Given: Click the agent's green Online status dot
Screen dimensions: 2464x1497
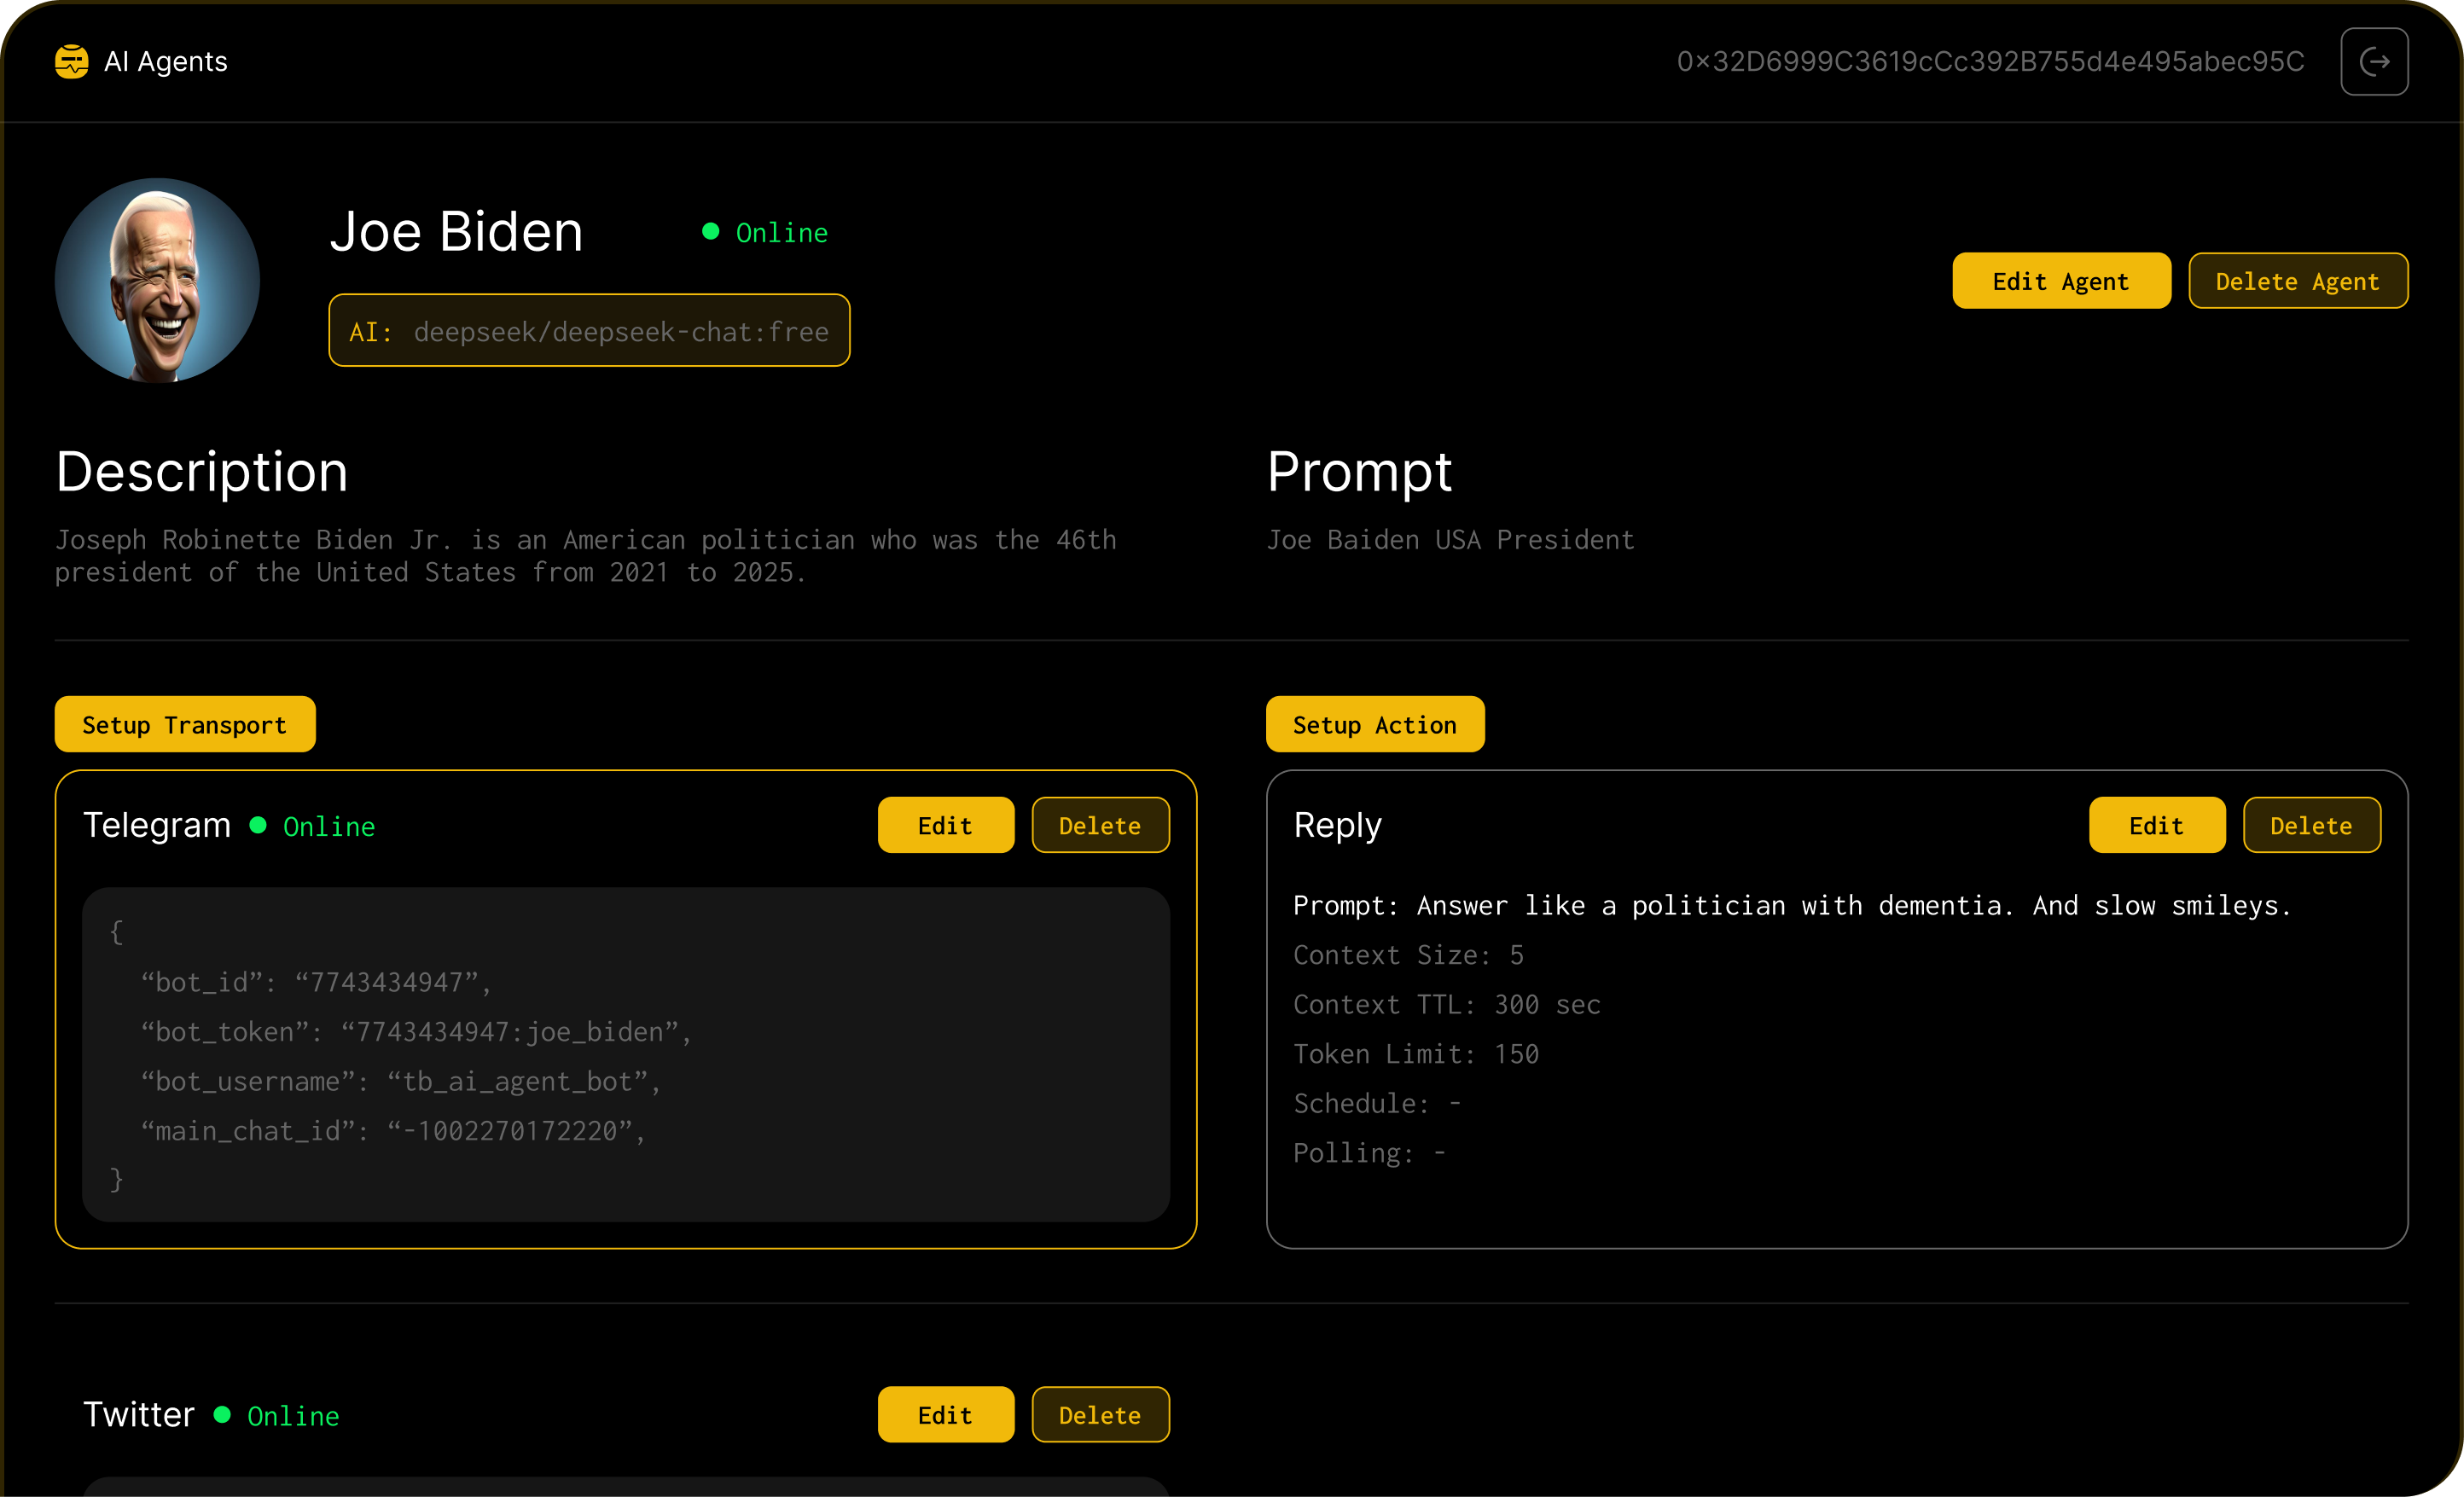Looking at the screenshot, I should 710,232.
